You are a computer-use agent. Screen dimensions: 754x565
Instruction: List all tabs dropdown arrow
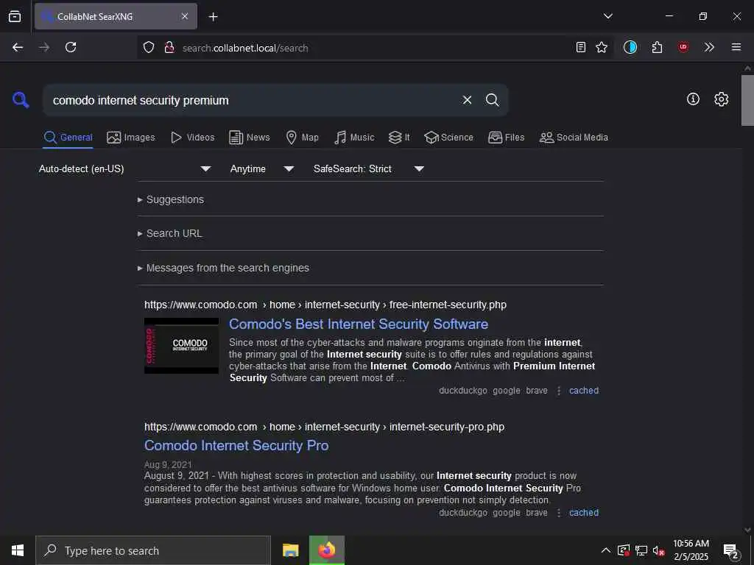coord(607,16)
